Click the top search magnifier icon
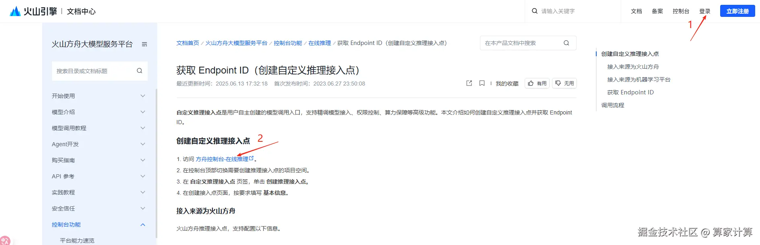The width and height of the screenshot is (760, 245). click(535, 11)
